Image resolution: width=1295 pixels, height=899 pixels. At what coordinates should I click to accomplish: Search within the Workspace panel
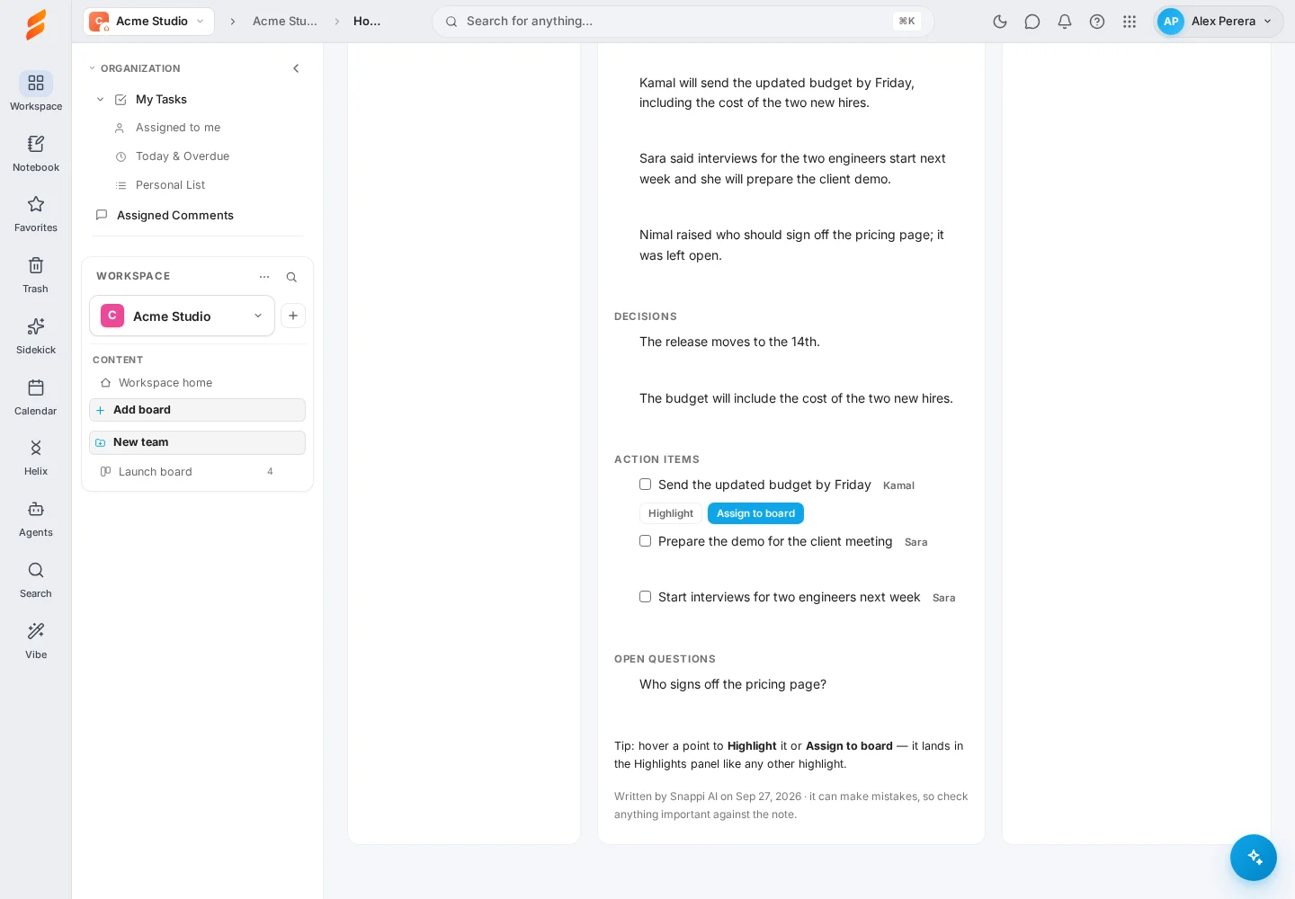tap(291, 277)
